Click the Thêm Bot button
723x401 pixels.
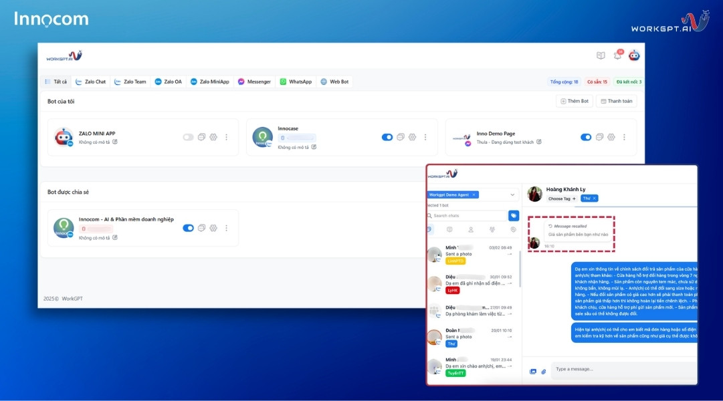pos(575,101)
